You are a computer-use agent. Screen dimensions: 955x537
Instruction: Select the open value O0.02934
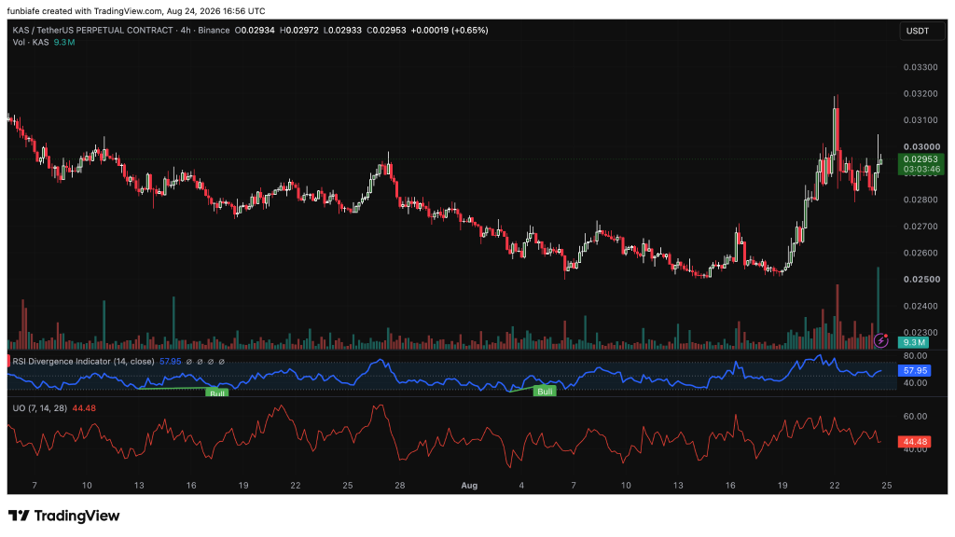tap(256, 30)
